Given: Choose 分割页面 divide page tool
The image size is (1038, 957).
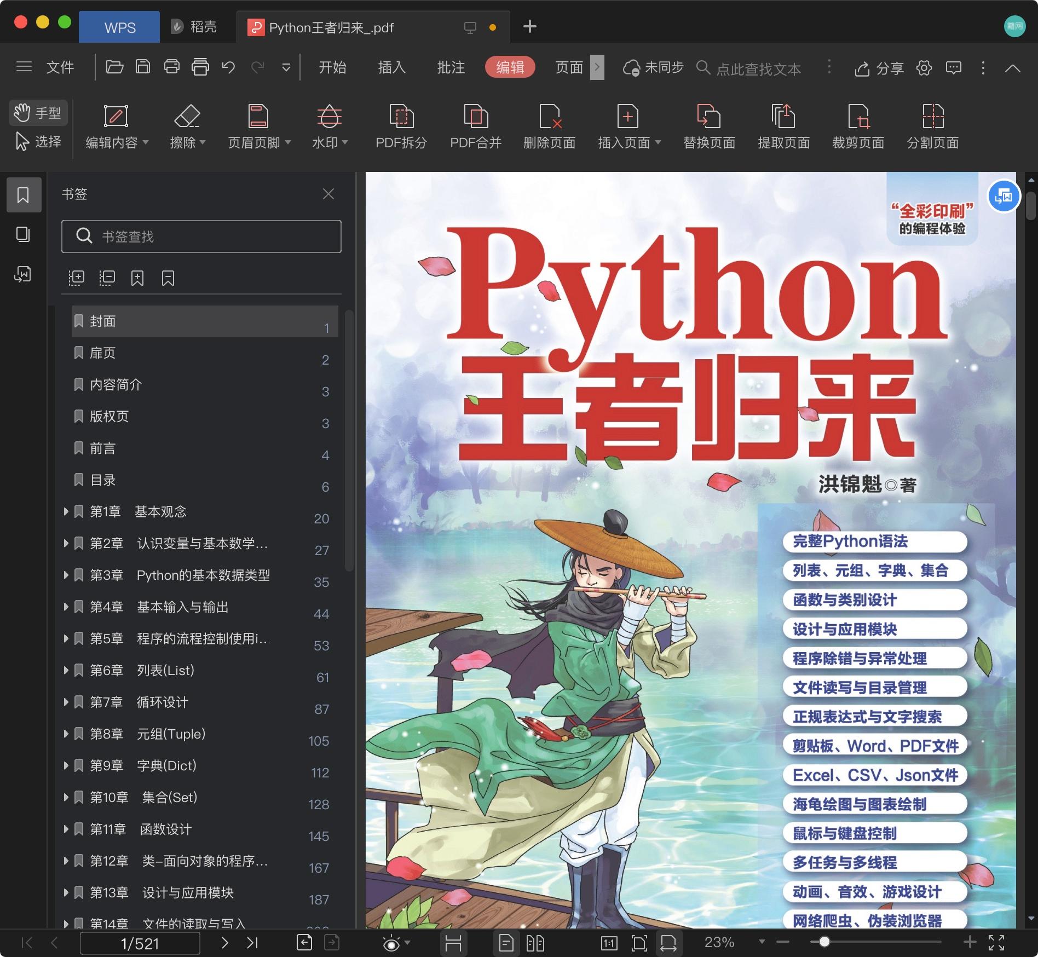Looking at the screenshot, I should [x=932, y=127].
